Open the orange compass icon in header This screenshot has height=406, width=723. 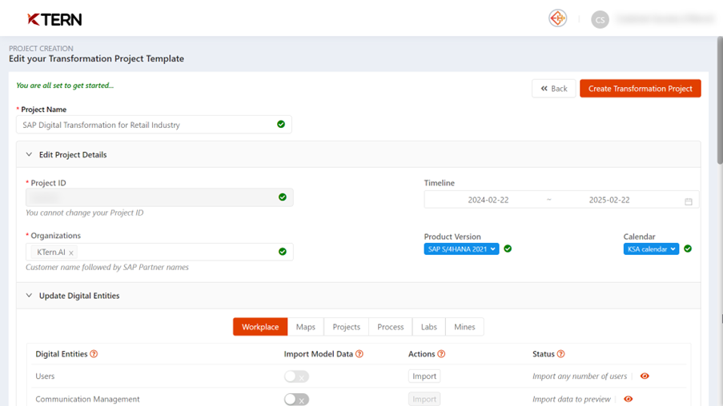coord(557,18)
